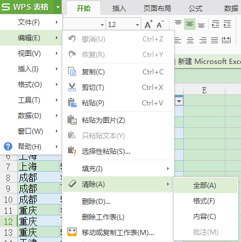241x242 pixels.
Task: Click the WPS 表格 application button
Action: pyautogui.click(x=27, y=7)
